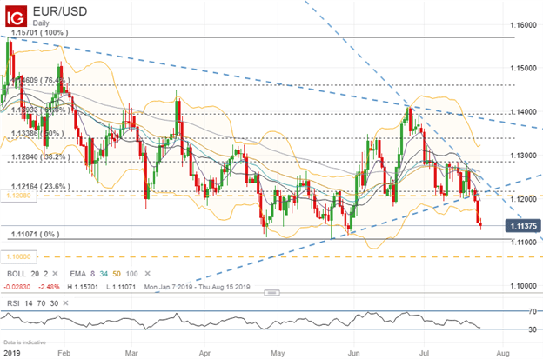Select the EMA 50 period value
Image resolution: width=543 pixels, height=359 pixels.
(117, 274)
